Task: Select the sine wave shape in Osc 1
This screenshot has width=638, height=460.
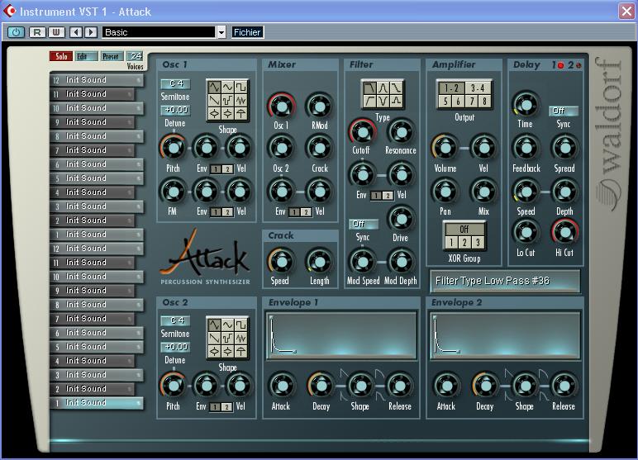Action: pyautogui.click(x=228, y=87)
